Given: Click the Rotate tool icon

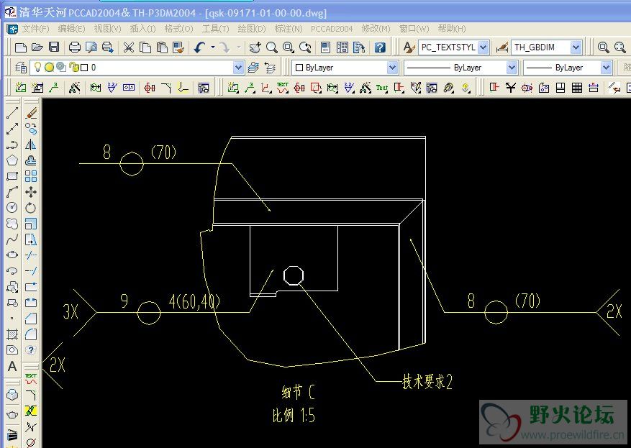Looking at the screenshot, I should tap(31, 208).
